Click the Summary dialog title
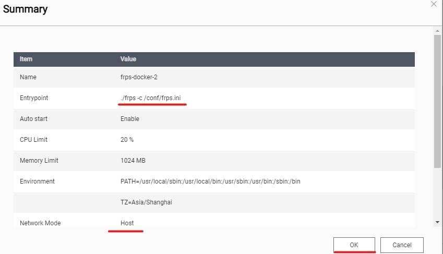443x254 pixels. tap(26, 9)
